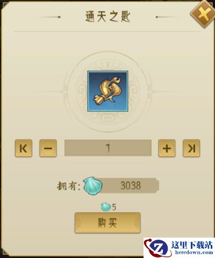This screenshot has height=258, width=215.
Task: Decrease purchase quantity with minus button
Action: [x=48, y=148]
